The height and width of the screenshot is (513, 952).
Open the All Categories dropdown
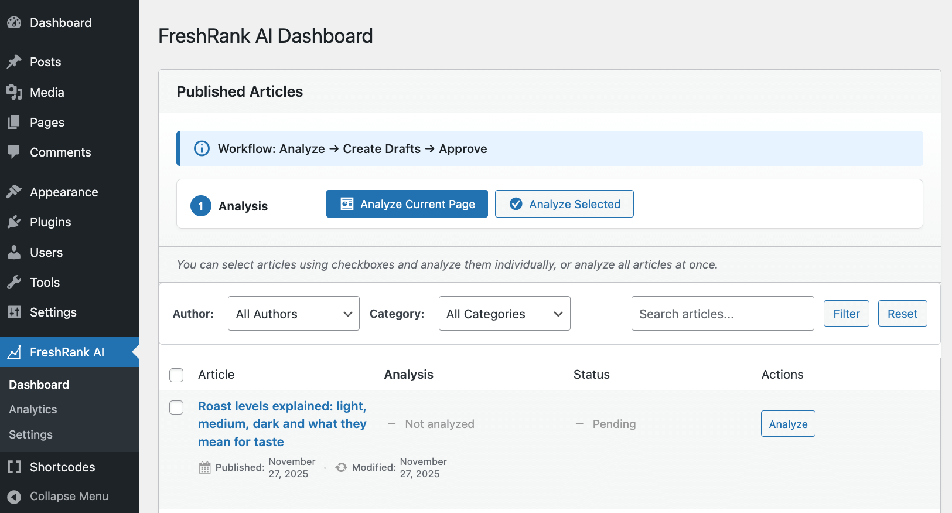click(504, 314)
